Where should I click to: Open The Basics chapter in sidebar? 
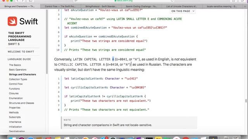click(x=15, y=65)
